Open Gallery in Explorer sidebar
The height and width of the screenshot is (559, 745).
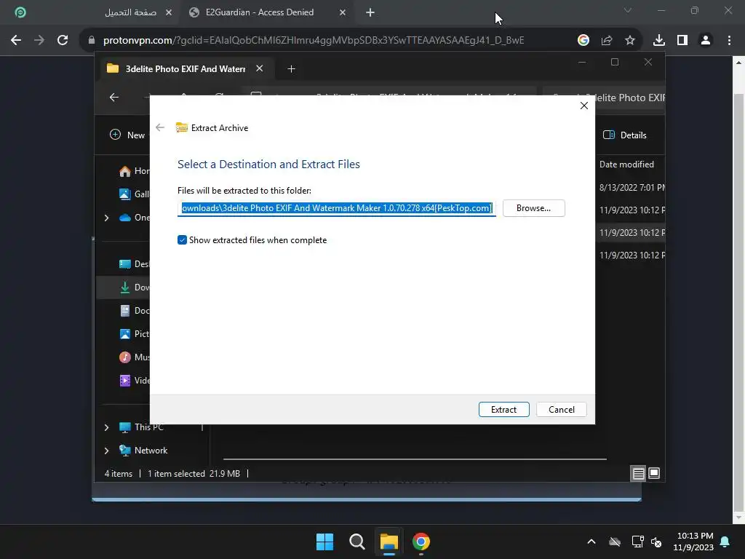(135, 194)
